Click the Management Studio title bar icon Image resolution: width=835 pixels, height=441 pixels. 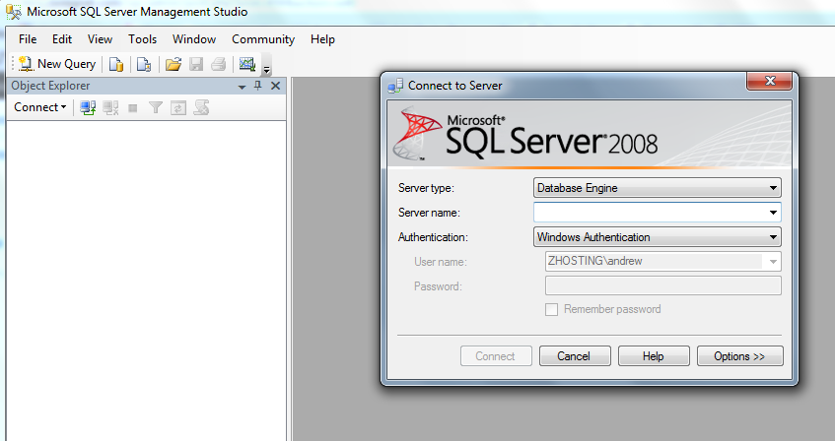14,12
